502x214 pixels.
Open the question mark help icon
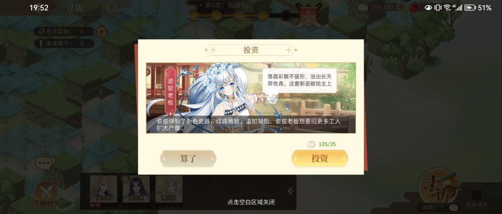pyautogui.click(x=111, y=8)
